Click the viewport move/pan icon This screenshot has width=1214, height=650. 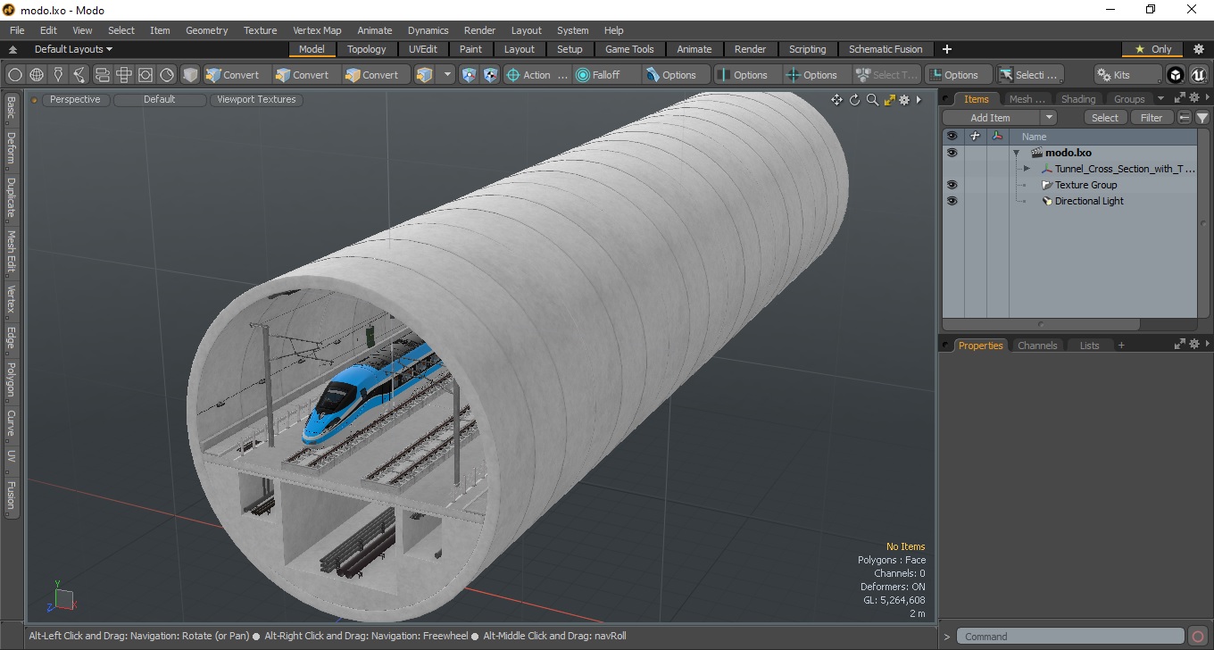tap(836, 100)
